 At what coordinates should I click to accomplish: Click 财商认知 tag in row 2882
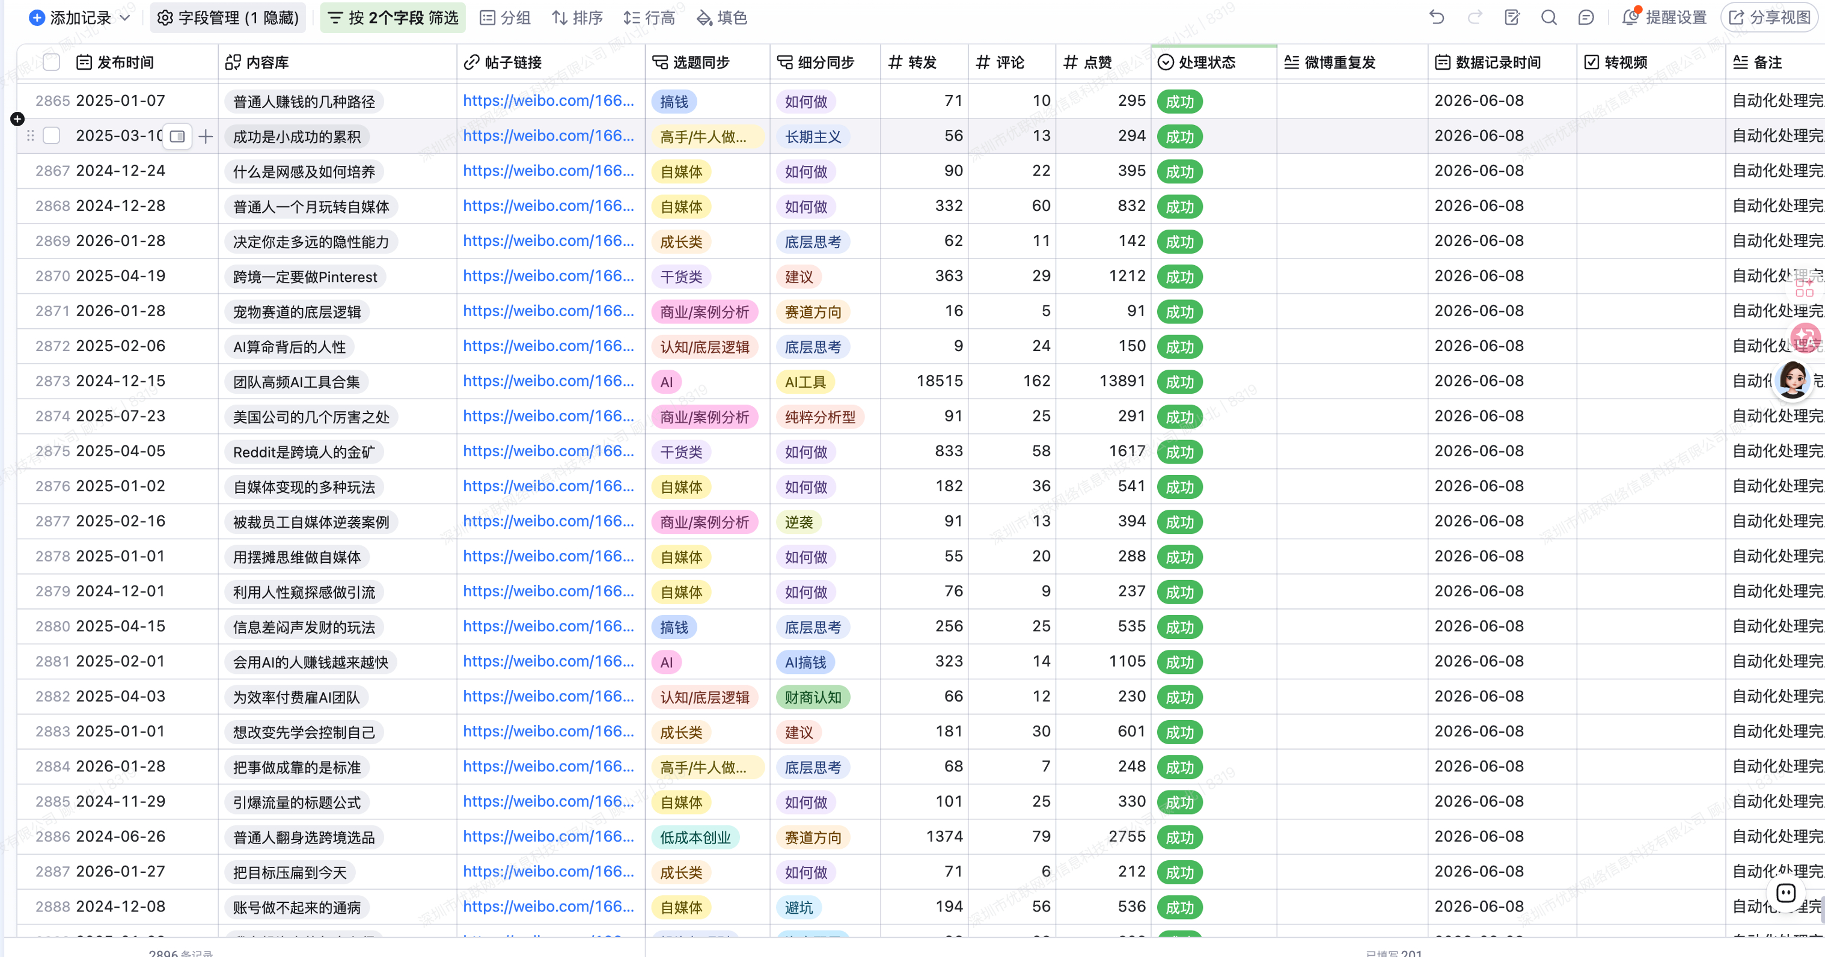[813, 697]
